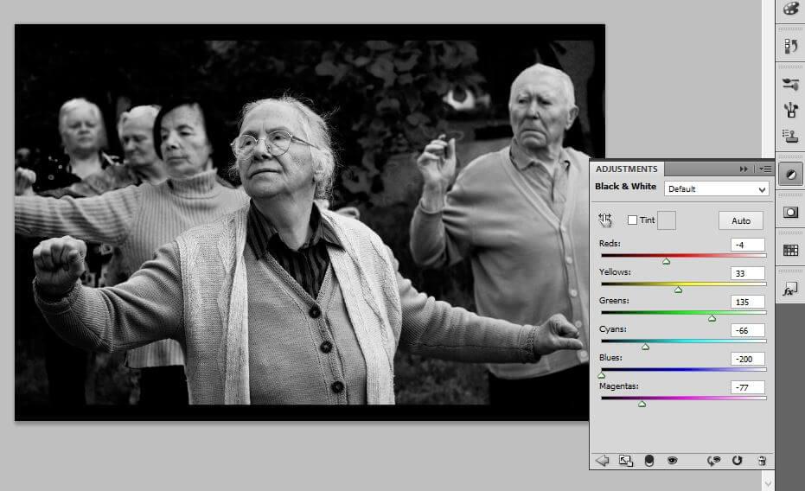The width and height of the screenshot is (805, 491).
Task: Click the return to adjustment list arrow
Action: tap(603, 461)
